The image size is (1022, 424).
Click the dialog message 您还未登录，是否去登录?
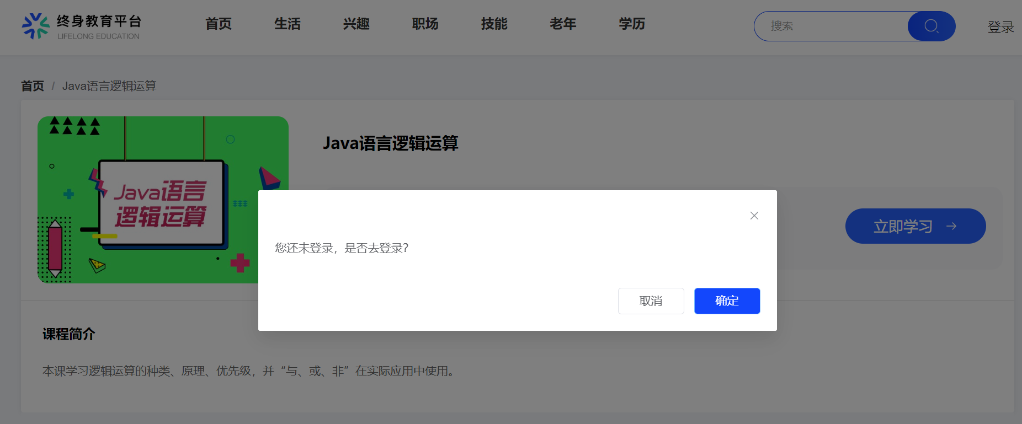pyautogui.click(x=342, y=248)
